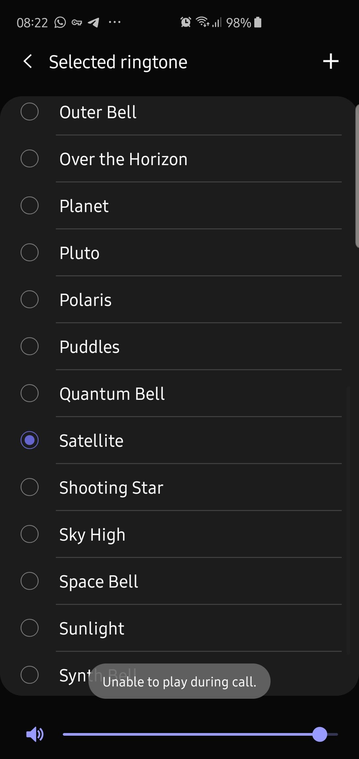The image size is (359, 759).
Task: Tap the notification overflow dots
Action: [x=115, y=22]
